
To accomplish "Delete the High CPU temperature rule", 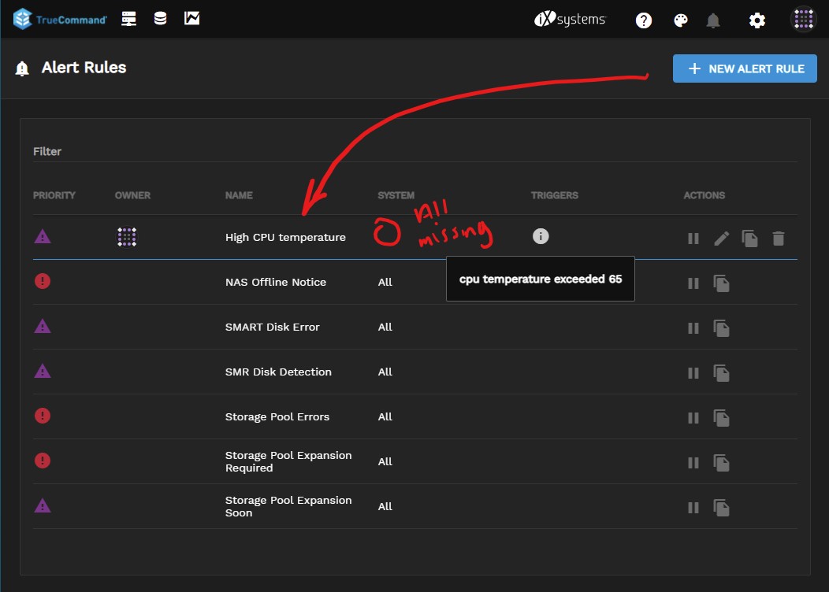I will click(779, 239).
